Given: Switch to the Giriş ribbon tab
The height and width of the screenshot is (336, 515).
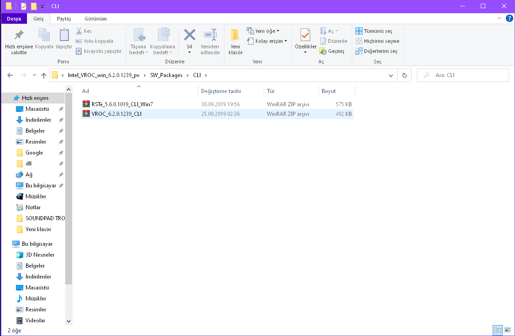Looking at the screenshot, I should pyautogui.click(x=38, y=19).
